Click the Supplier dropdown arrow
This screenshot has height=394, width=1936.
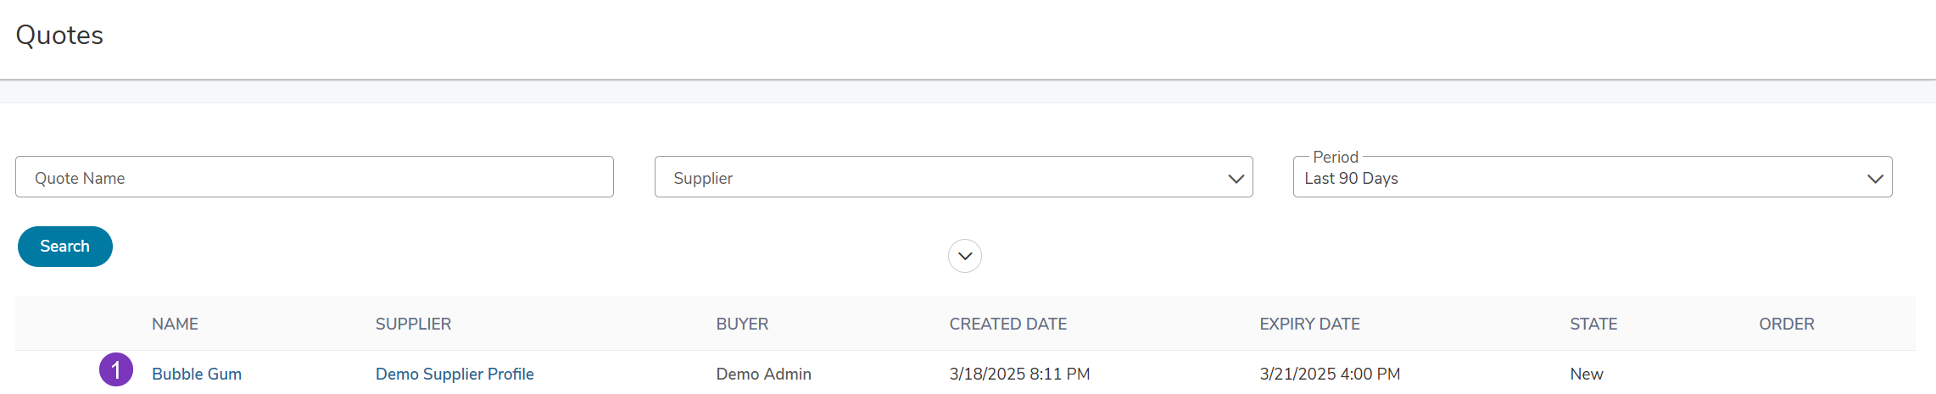(1236, 179)
